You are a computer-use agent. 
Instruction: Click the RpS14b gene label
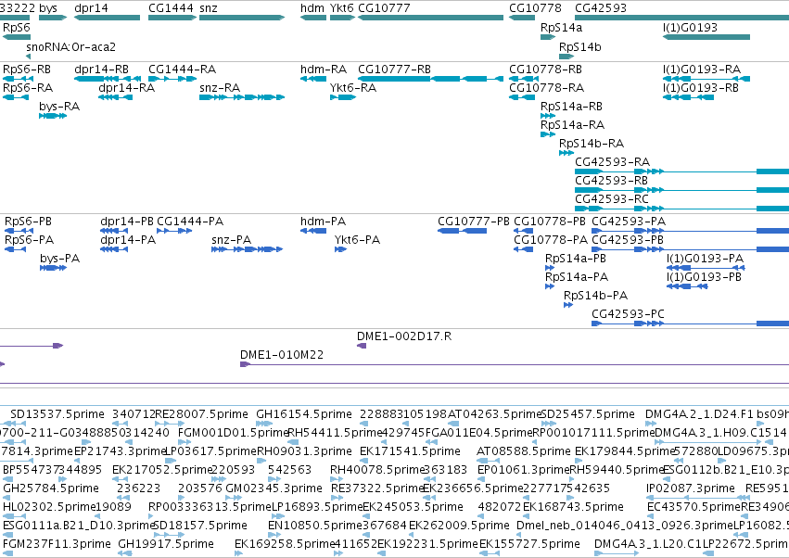pyautogui.click(x=580, y=46)
